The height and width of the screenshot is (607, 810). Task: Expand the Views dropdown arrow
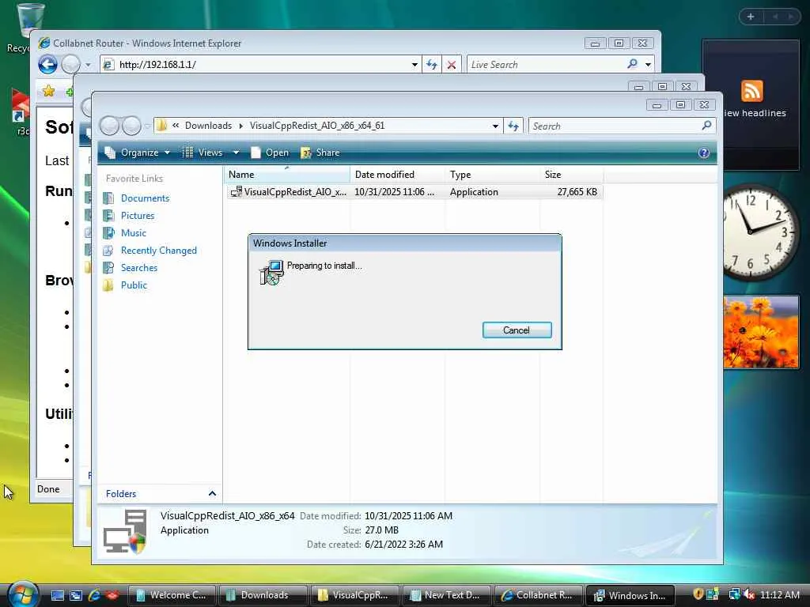pyautogui.click(x=236, y=153)
